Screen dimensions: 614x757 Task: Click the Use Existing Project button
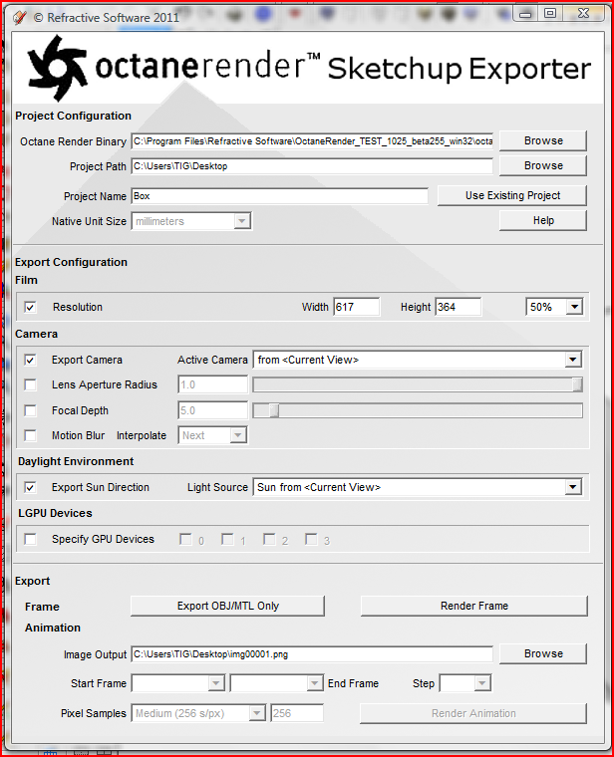(512, 195)
